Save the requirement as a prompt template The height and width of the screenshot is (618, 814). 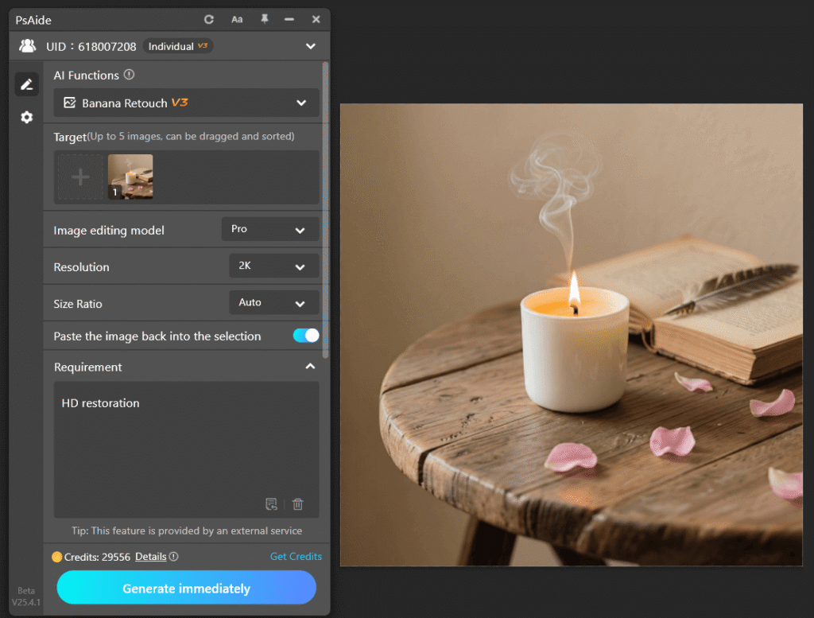tap(271, 504)
